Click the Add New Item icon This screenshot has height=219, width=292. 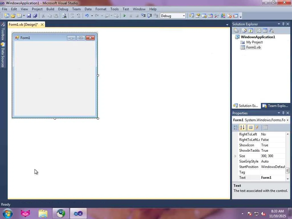click(x=19, y=16)
